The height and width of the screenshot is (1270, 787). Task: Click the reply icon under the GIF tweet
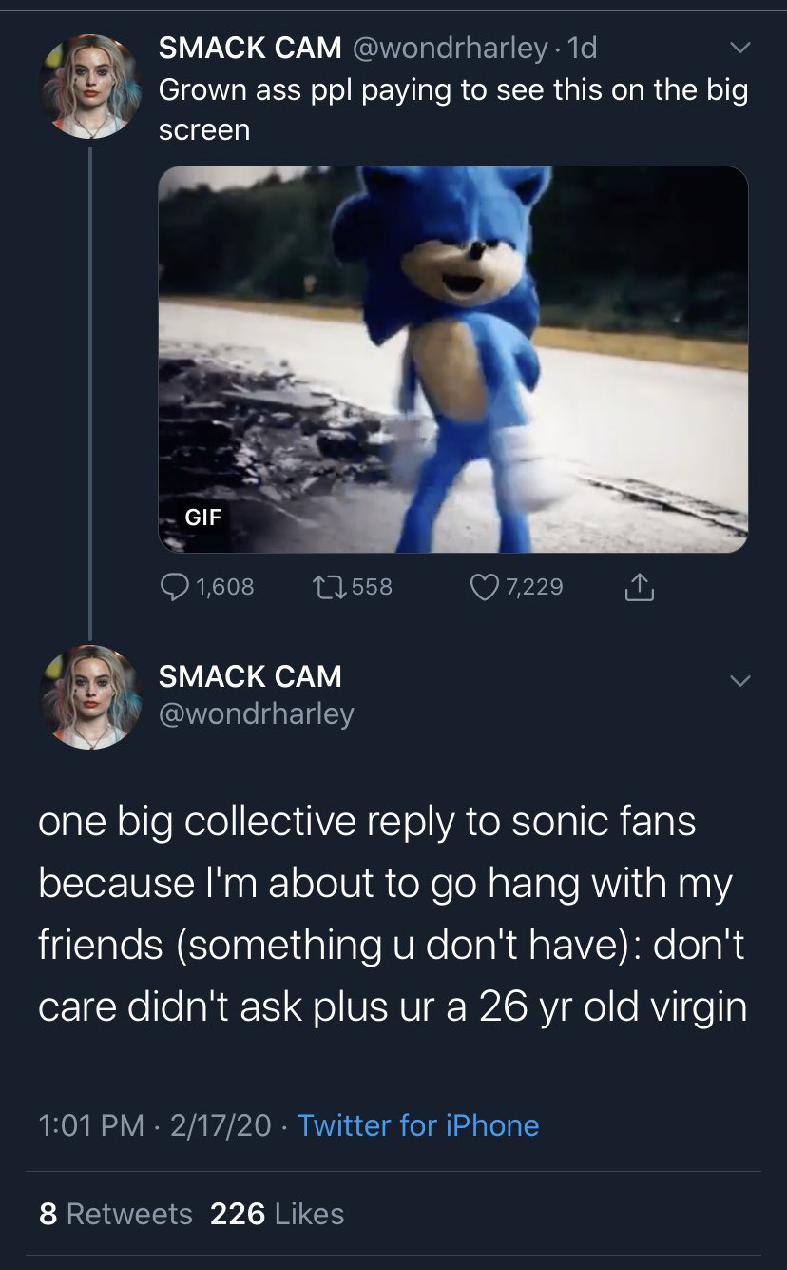click(x=173, y=587)
